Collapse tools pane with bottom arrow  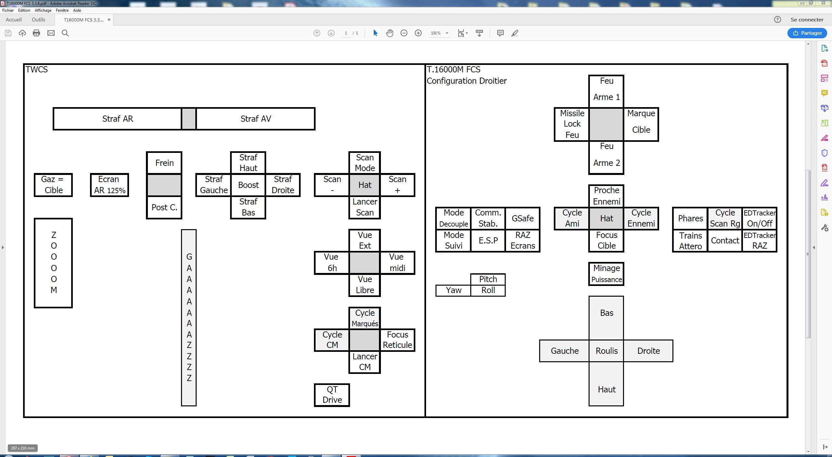pyautogui.click(x=825, y=447)
